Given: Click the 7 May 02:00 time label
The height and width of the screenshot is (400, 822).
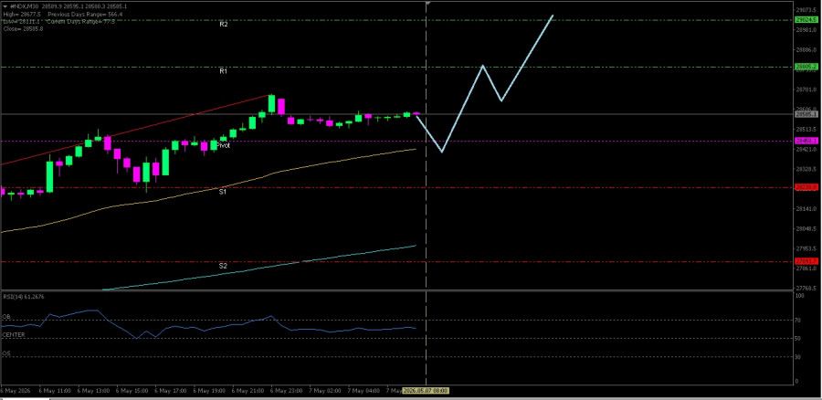Looking at the screenshot, I should pos(325,391).
